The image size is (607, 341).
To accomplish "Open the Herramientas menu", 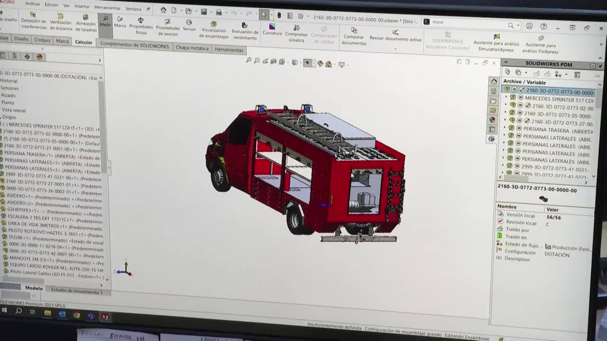I will (x=107, y=8).
